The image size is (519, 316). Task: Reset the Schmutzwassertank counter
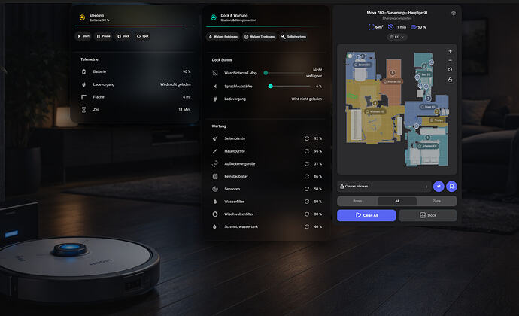point(307,226)
